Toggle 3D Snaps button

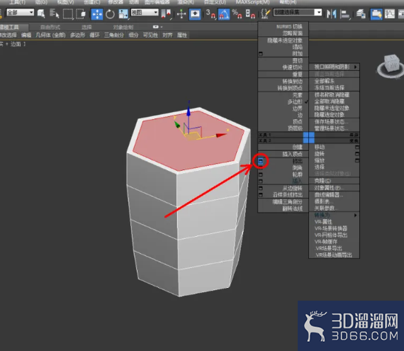tap(211, 14)
